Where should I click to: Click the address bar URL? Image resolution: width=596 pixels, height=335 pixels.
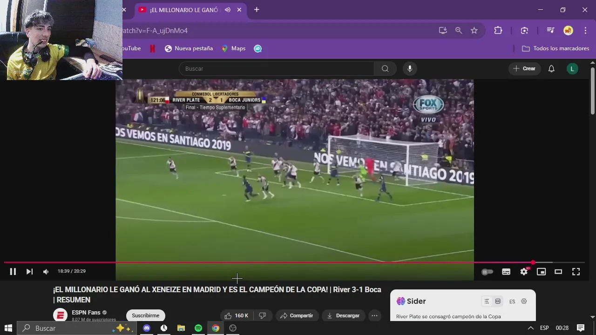coord(155,31)
